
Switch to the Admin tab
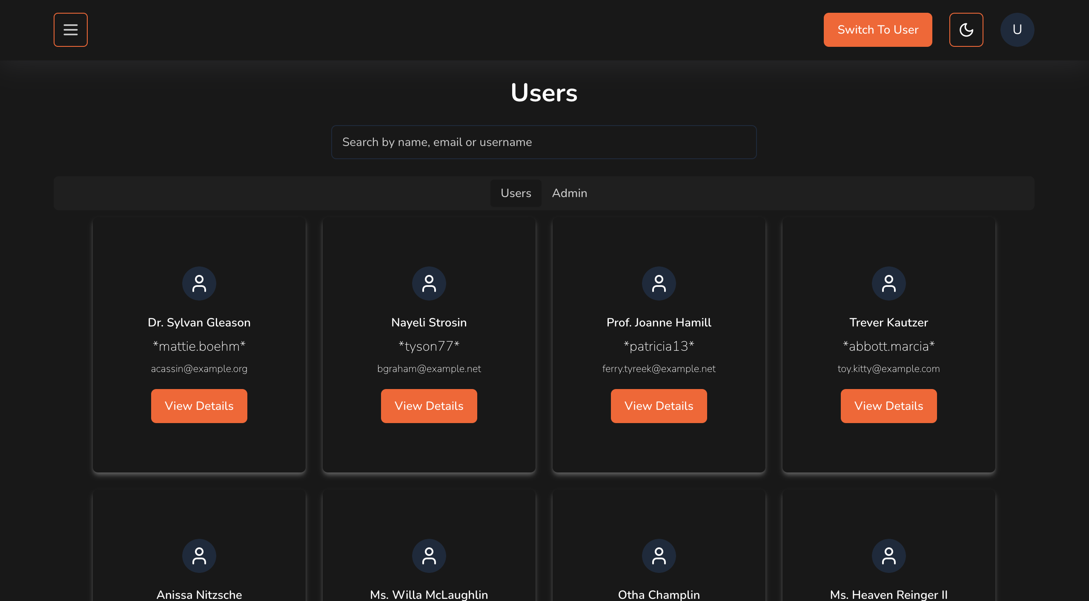tap(569, 193)
